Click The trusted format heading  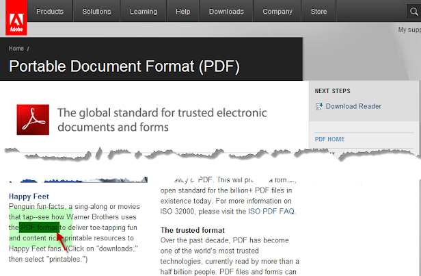pos(193,230)
